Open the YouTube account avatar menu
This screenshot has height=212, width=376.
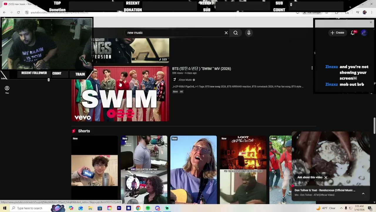(x=364, y=33)
